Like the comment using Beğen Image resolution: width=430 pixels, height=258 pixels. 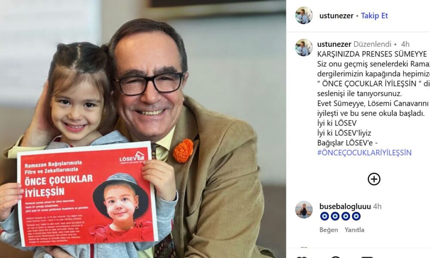tap(329, 230)
